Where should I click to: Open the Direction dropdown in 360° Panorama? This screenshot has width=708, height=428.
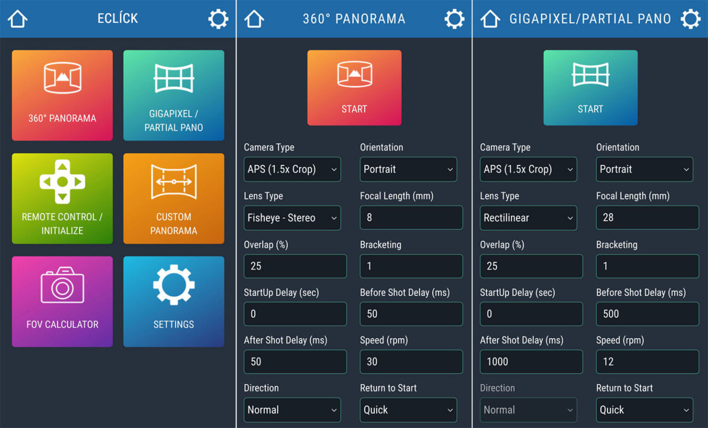pos(292,410)
